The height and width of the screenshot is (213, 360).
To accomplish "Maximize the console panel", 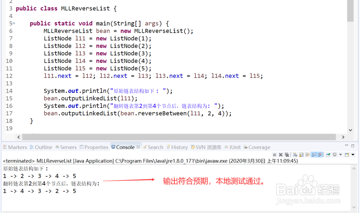I will click(353, 146).
